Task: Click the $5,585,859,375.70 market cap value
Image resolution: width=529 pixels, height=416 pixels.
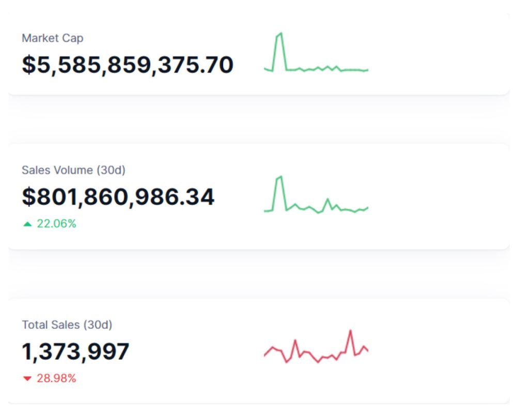Action: tap(128, 65)
